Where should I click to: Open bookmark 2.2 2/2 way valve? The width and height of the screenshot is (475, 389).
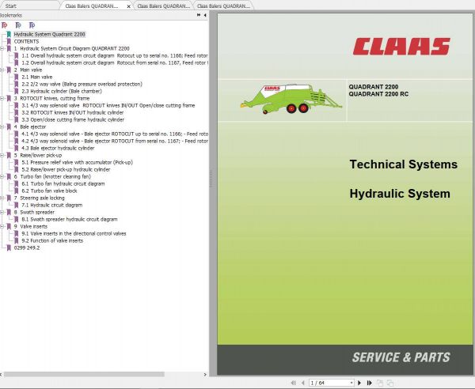[82, 84]
